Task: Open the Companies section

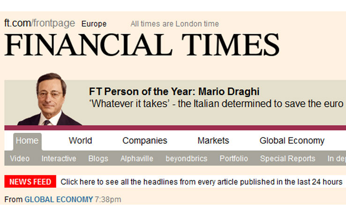Action: pyautogui.click(x=145, y=141)
